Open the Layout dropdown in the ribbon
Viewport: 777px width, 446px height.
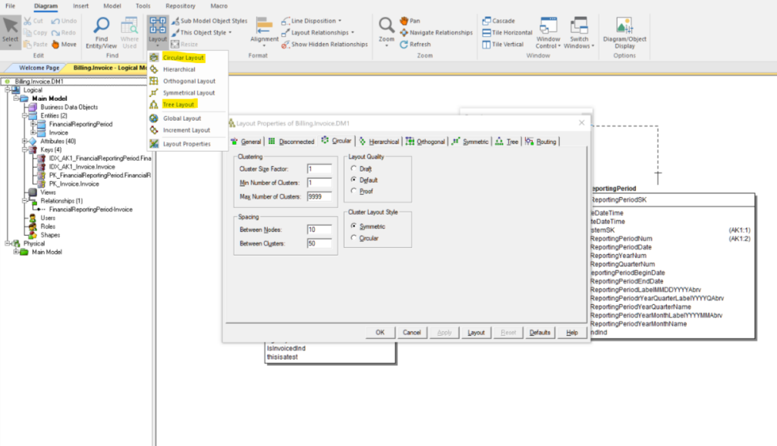click(158, 32)
